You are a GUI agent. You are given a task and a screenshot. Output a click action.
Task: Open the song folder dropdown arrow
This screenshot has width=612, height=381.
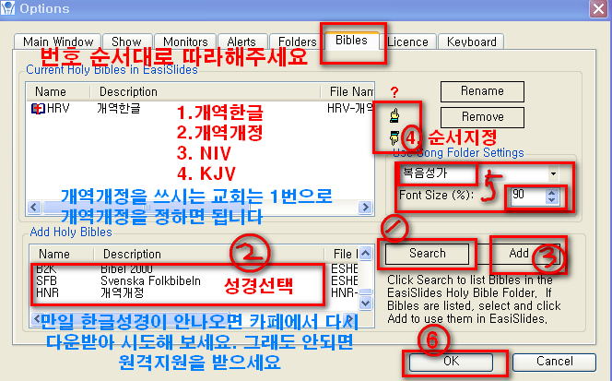pyautogui.click(x=553, y=173)
